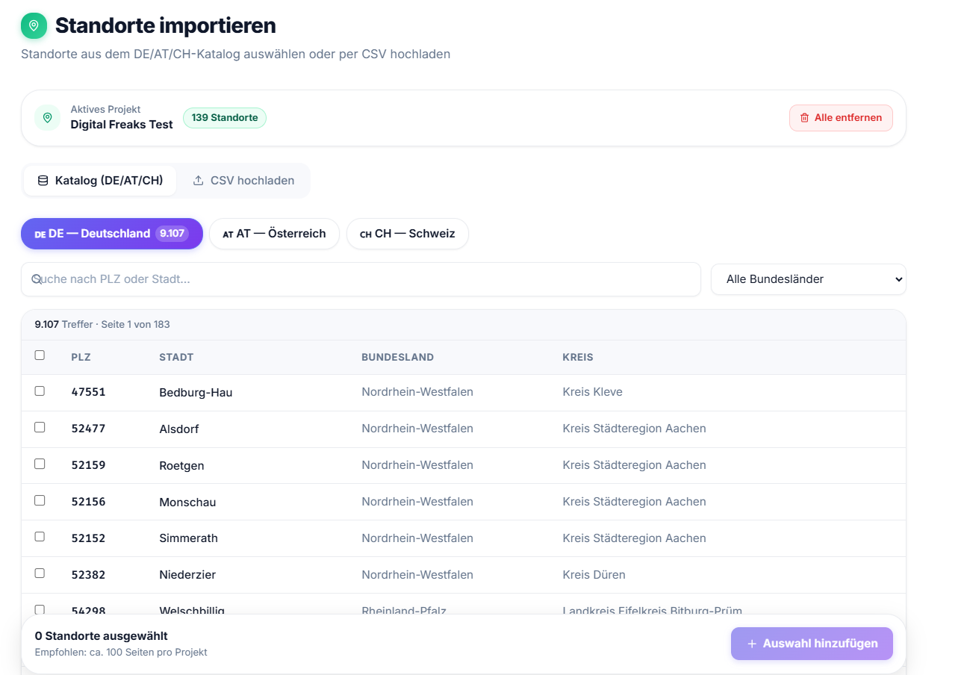Open the Alle Bundesländer dropdown
Screen dimensions: 964x675
tap(809, 279)
